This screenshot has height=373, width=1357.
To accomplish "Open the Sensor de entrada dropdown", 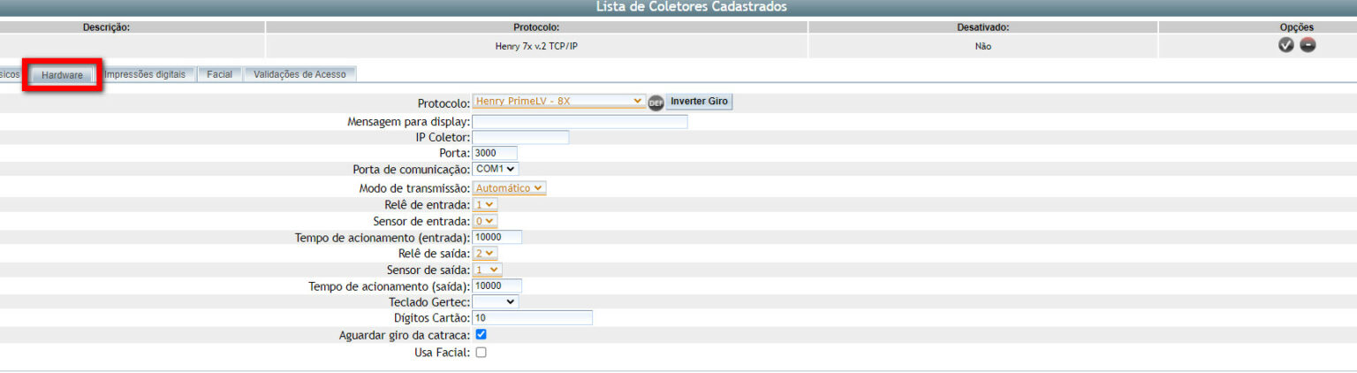I will tap(485, 221).
